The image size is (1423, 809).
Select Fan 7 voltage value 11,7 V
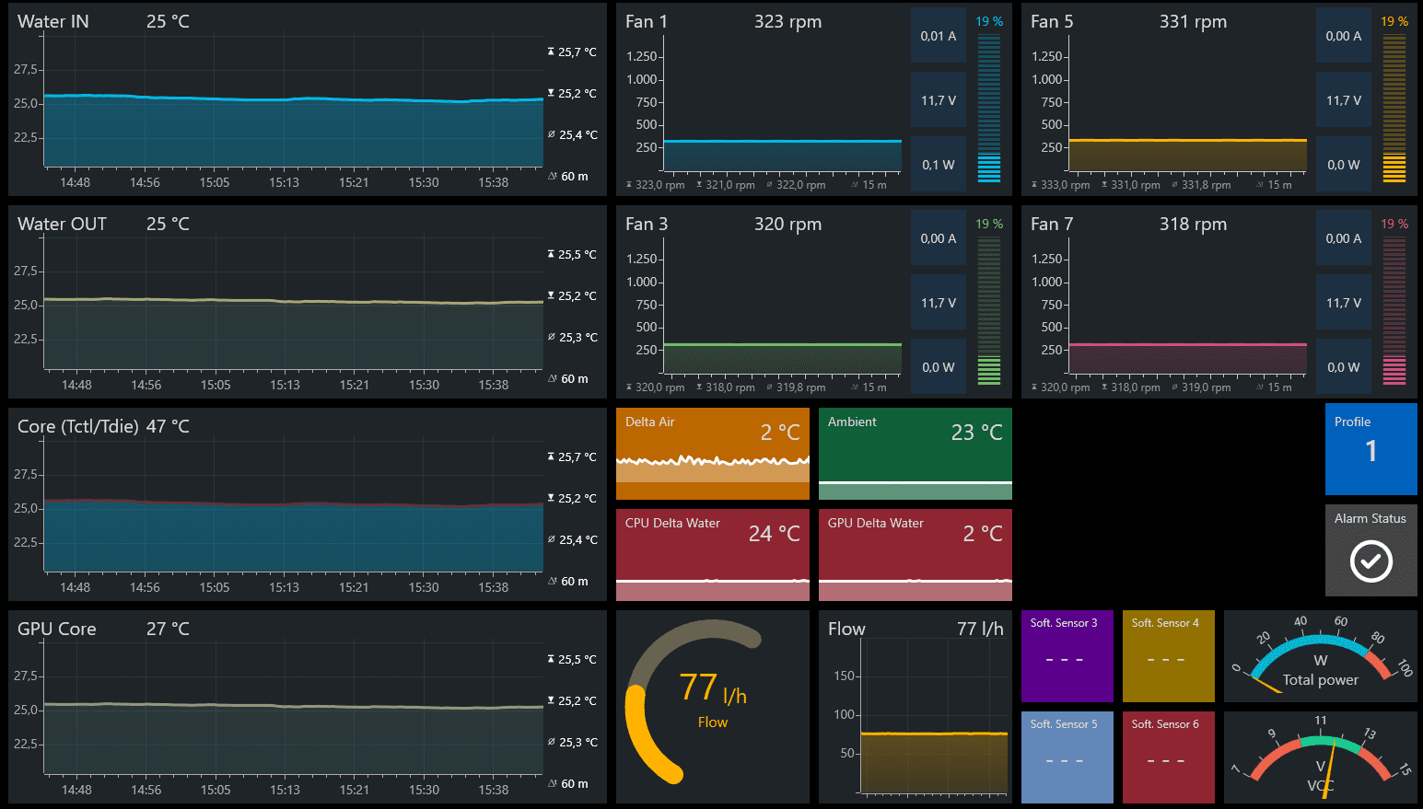pyautogui.click(x=1344, y=303)
